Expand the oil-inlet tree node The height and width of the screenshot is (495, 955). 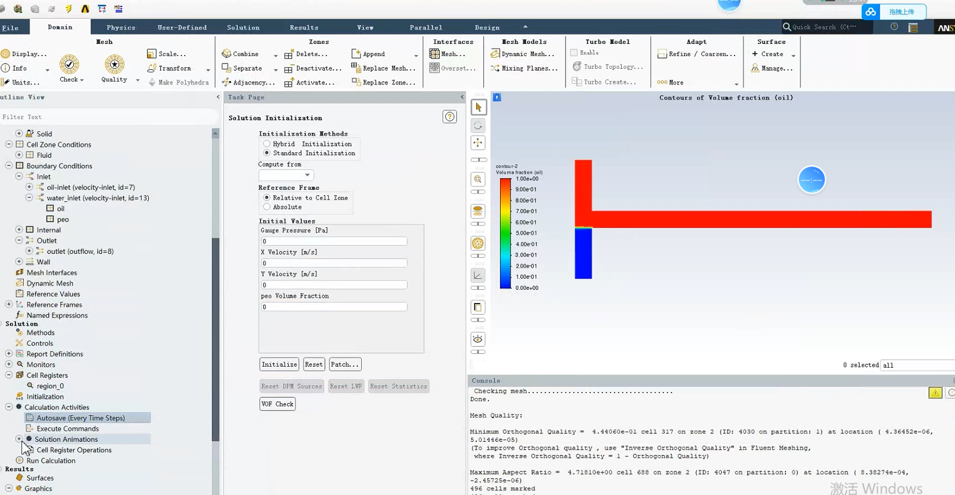[29, 187]
